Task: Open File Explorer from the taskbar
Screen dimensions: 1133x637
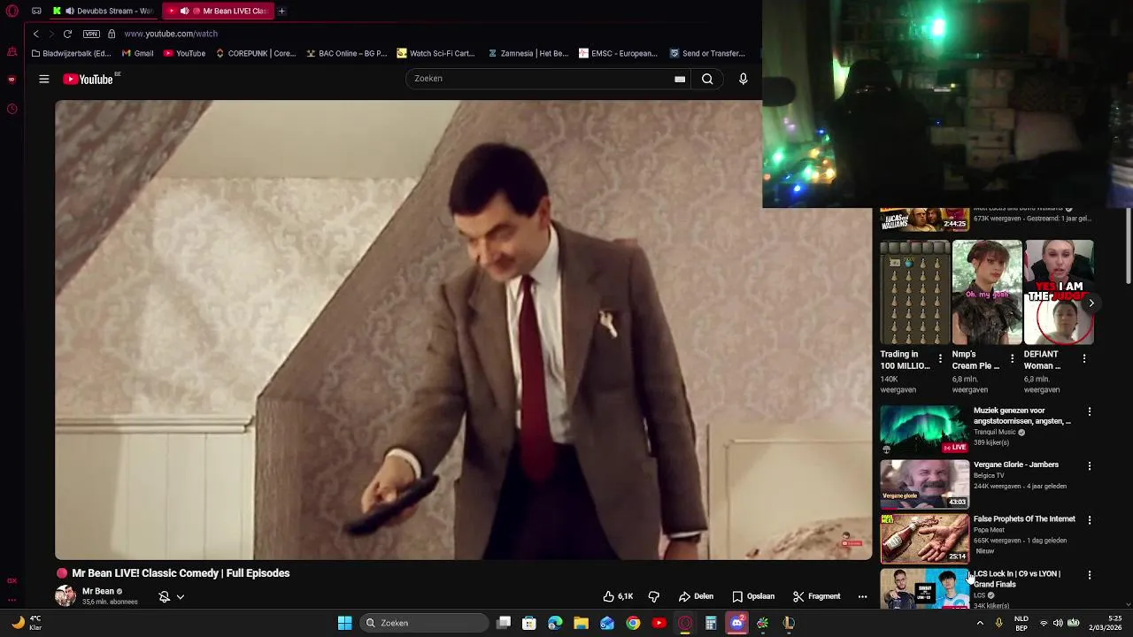Action: (x=581, y=623)
